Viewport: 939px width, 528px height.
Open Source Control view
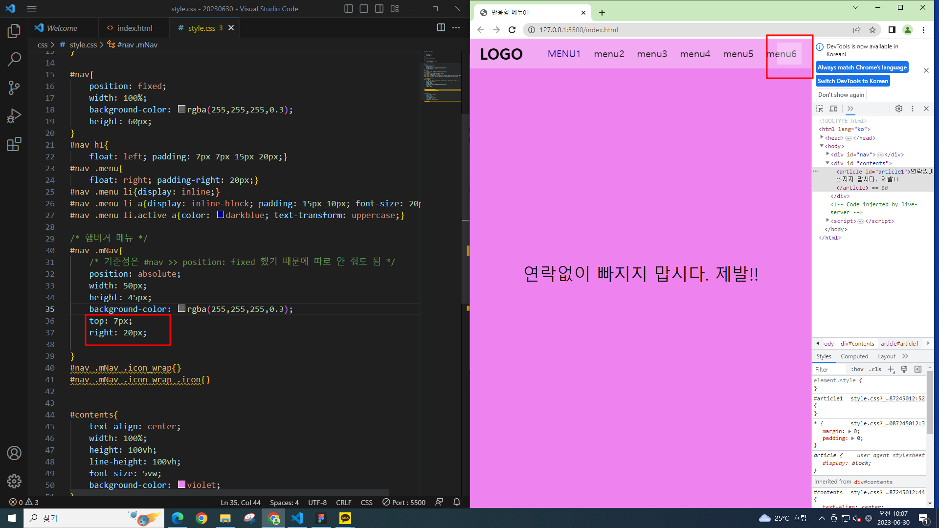click(14, 88)
